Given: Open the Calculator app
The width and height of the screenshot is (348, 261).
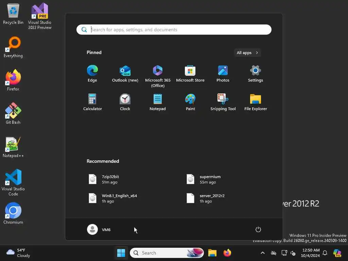Looking at the screenshot, I should 92,102.
